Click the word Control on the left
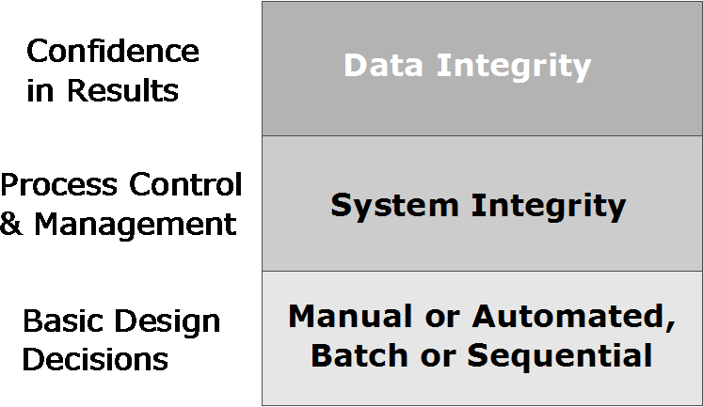 coord(185,184)
